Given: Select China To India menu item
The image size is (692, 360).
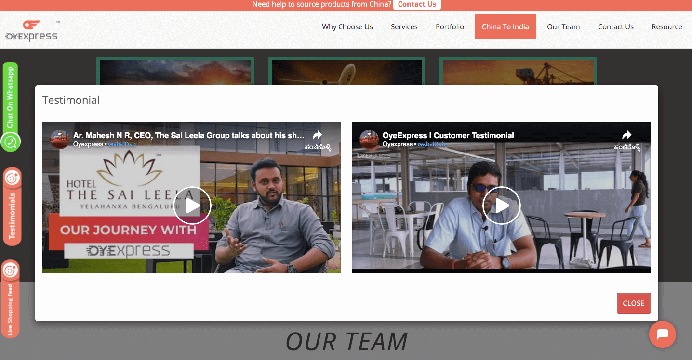Looking at the screenshot, I should click(505, 27).
